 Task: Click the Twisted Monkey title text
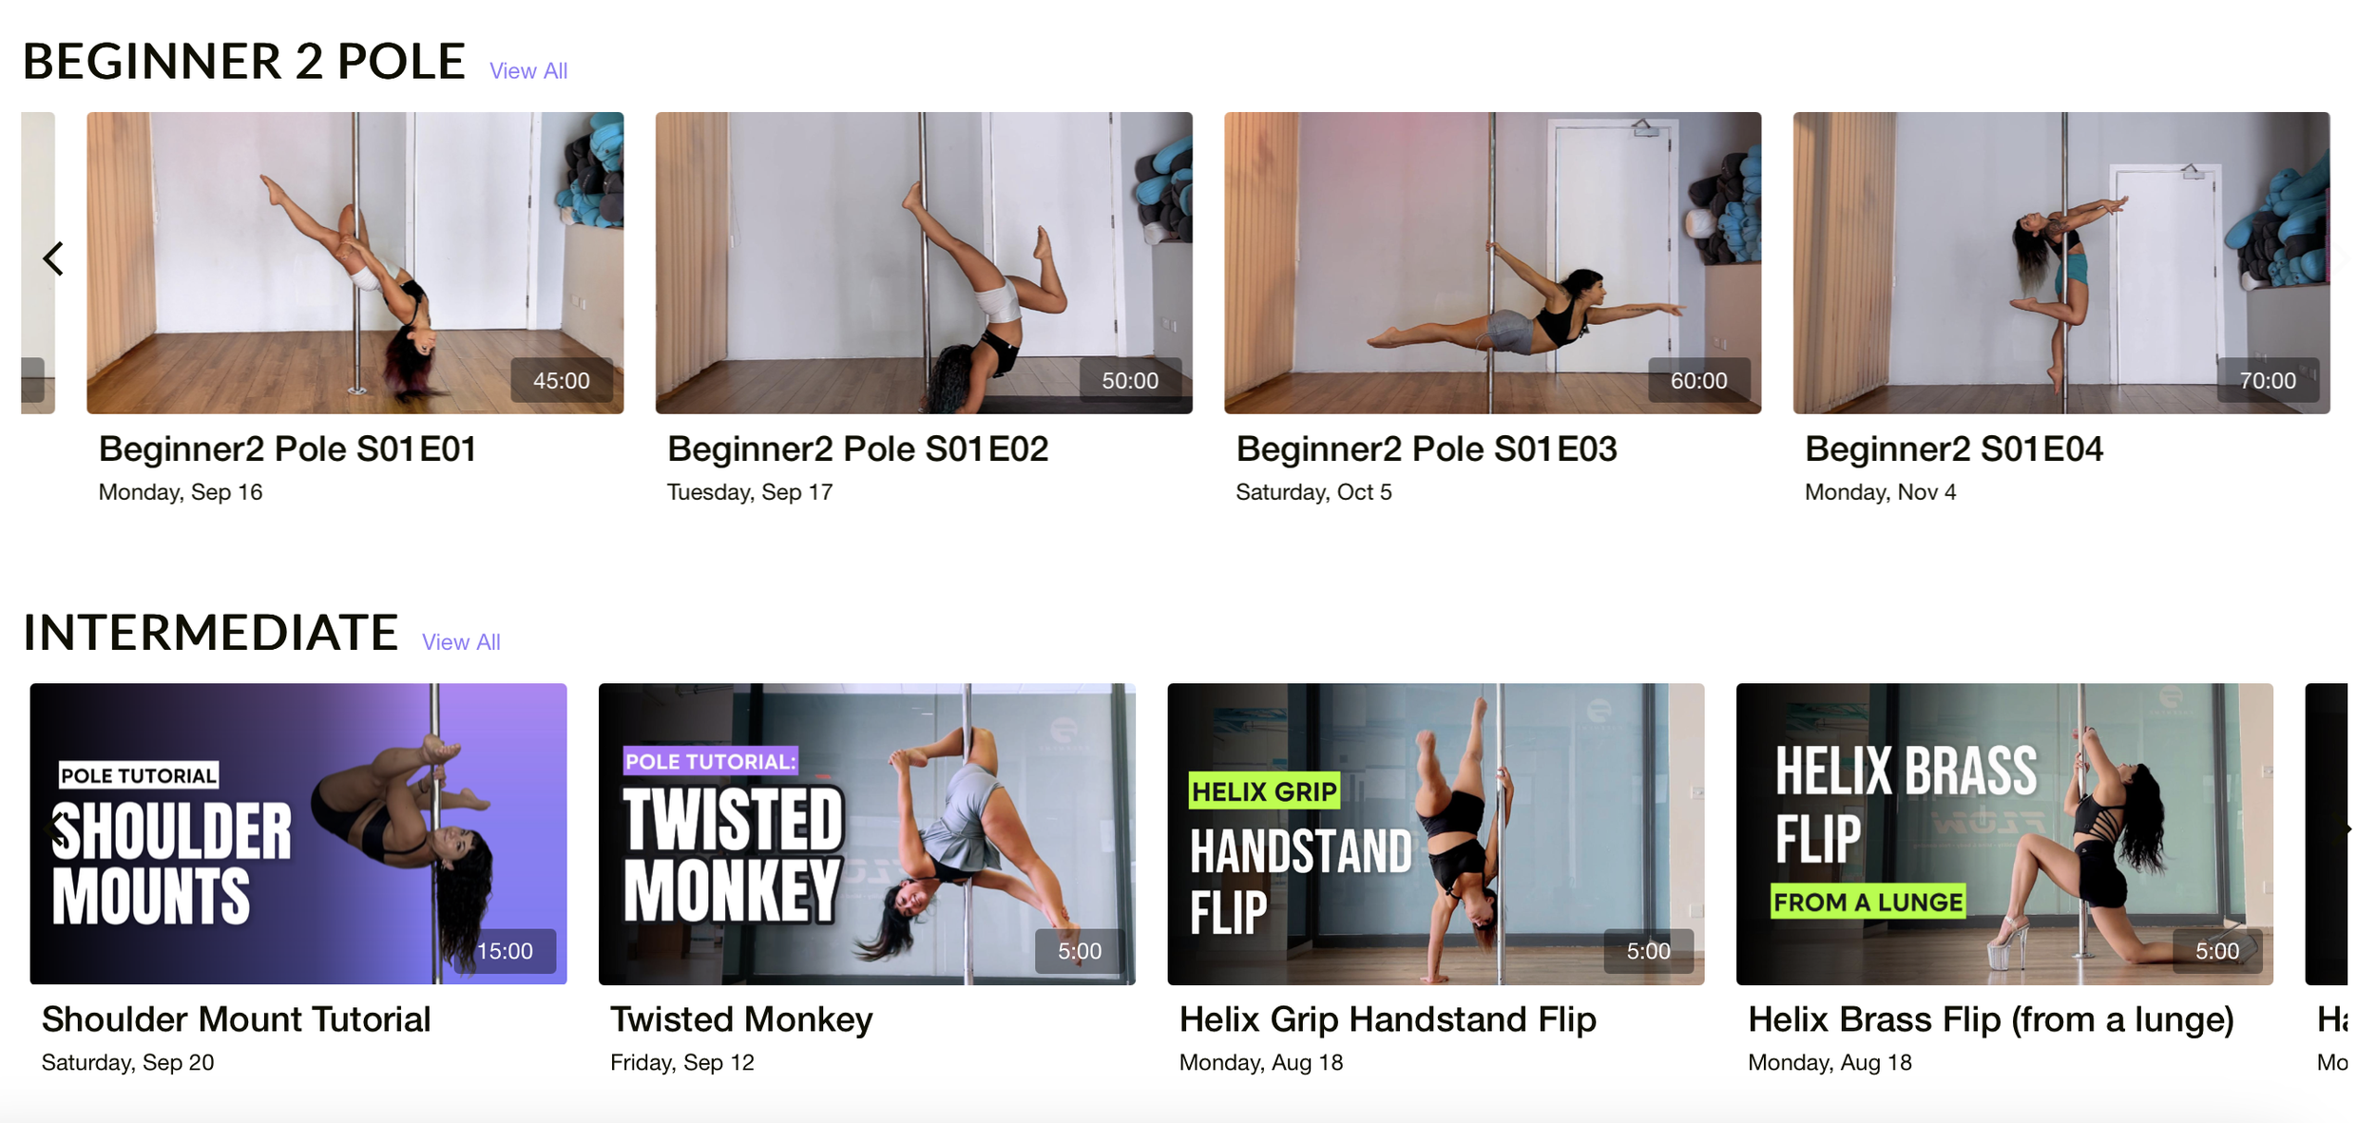[x=741, y=1019]
